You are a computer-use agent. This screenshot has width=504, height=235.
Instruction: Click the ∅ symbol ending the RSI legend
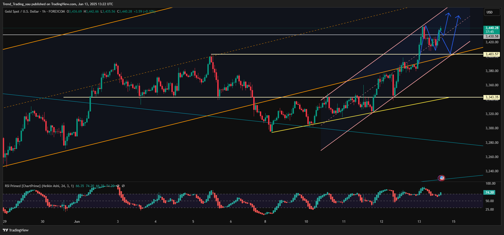[x=123, y=186]
